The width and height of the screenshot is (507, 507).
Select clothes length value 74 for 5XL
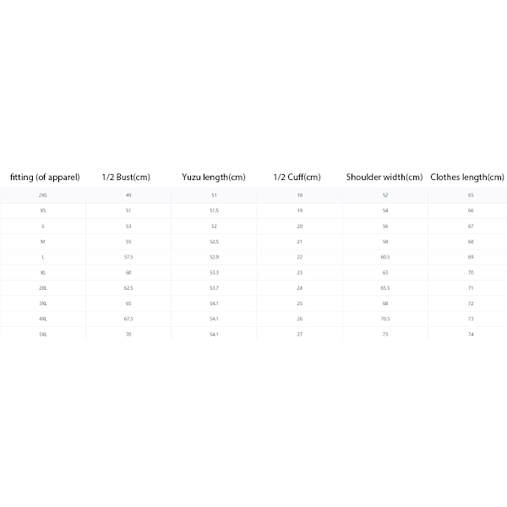[471, 335]
